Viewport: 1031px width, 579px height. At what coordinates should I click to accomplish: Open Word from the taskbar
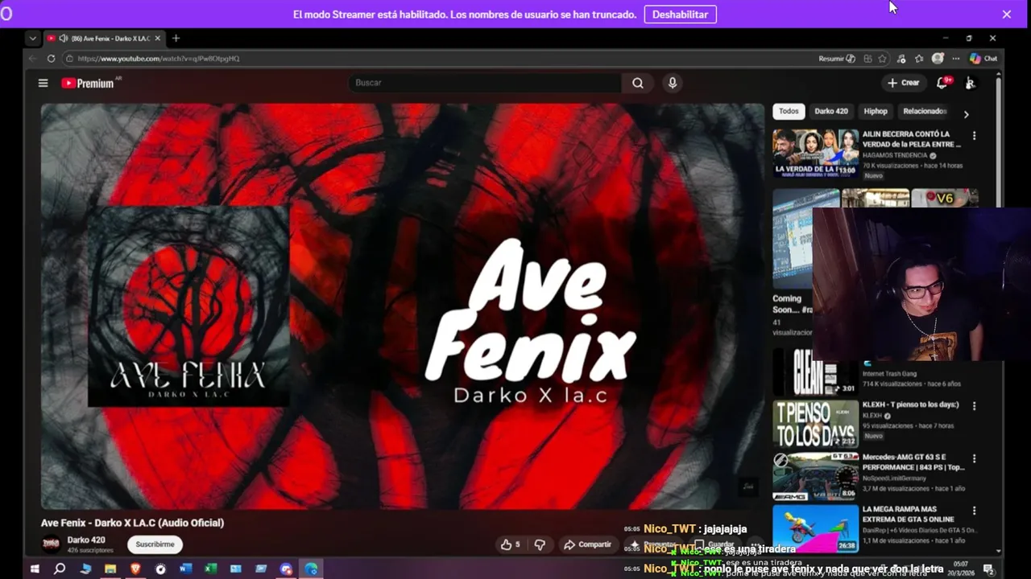[186, 569]
